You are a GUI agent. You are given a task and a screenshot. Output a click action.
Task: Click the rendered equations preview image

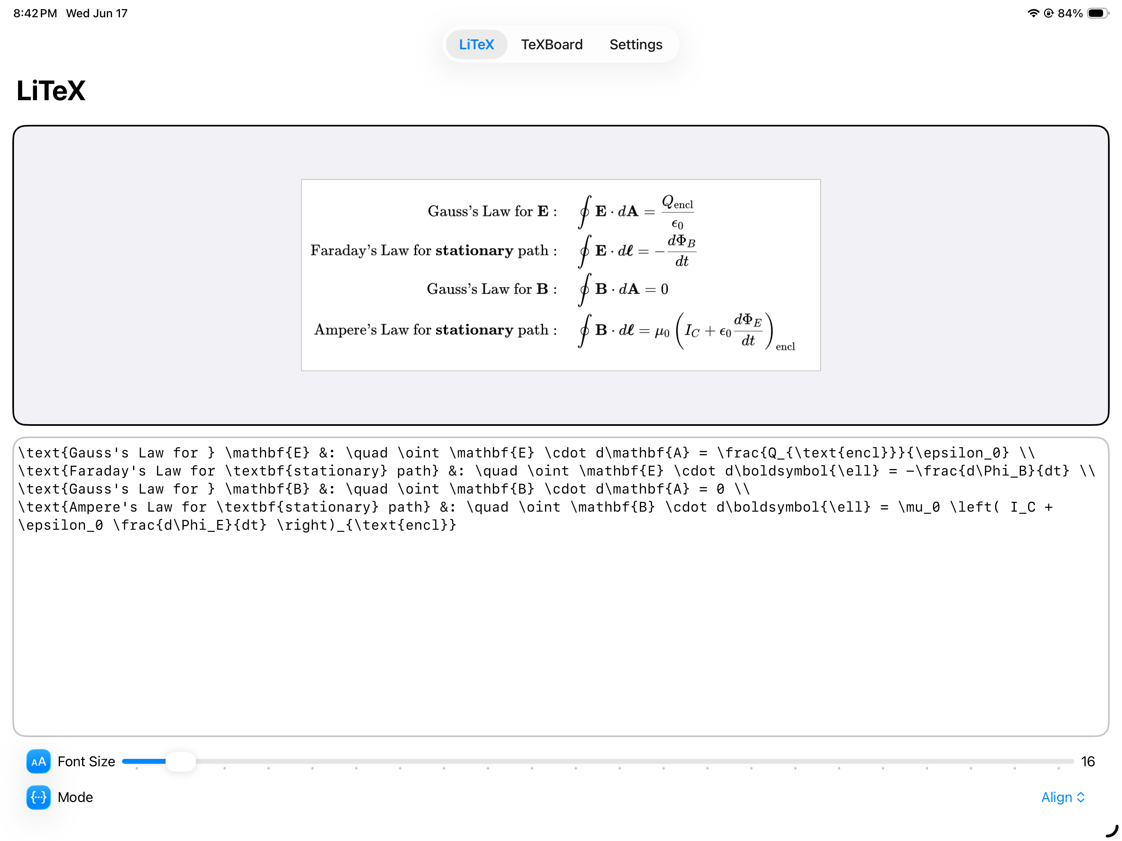point(561,275)
